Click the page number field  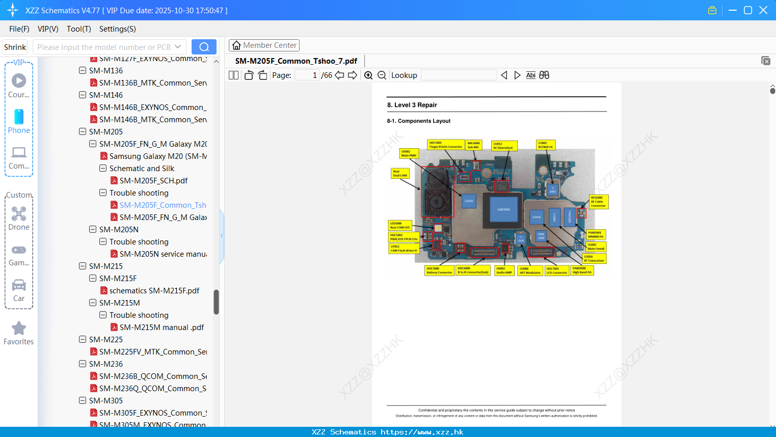pyautogui.click(x=307, y=75)
